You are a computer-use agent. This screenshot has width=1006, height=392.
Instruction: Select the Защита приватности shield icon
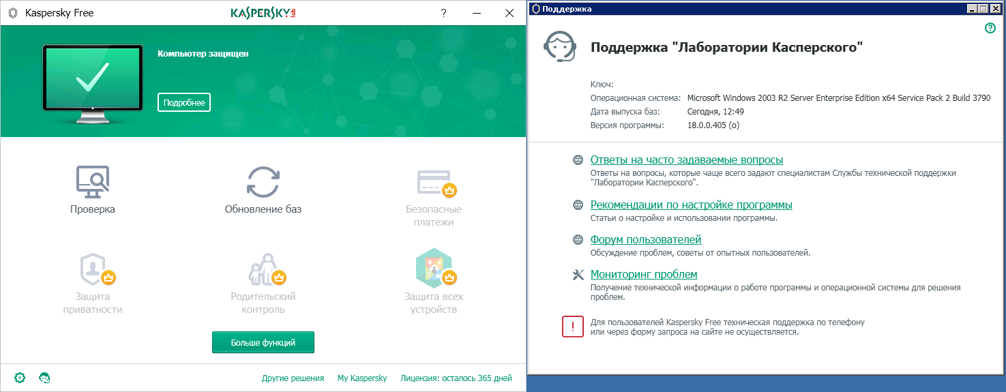coord(93,269)
